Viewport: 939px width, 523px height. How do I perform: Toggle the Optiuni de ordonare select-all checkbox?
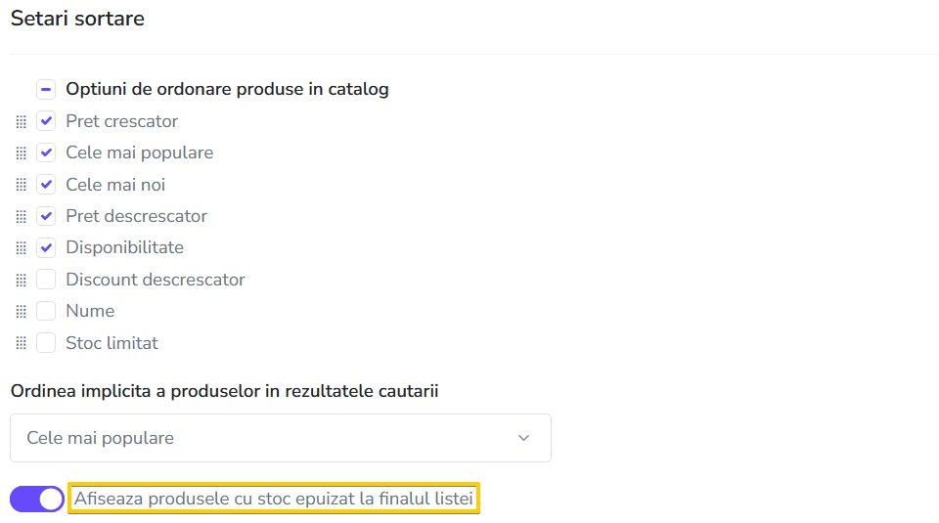click(46, 89)
